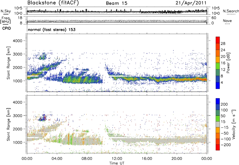Pick the bright blue top velocity color bar segment
This screenshot has width=239, height=165.
pyautogui.click(x=218, y=101)
